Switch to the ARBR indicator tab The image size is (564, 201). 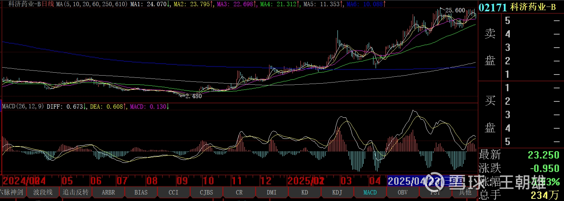pos(108,192)
